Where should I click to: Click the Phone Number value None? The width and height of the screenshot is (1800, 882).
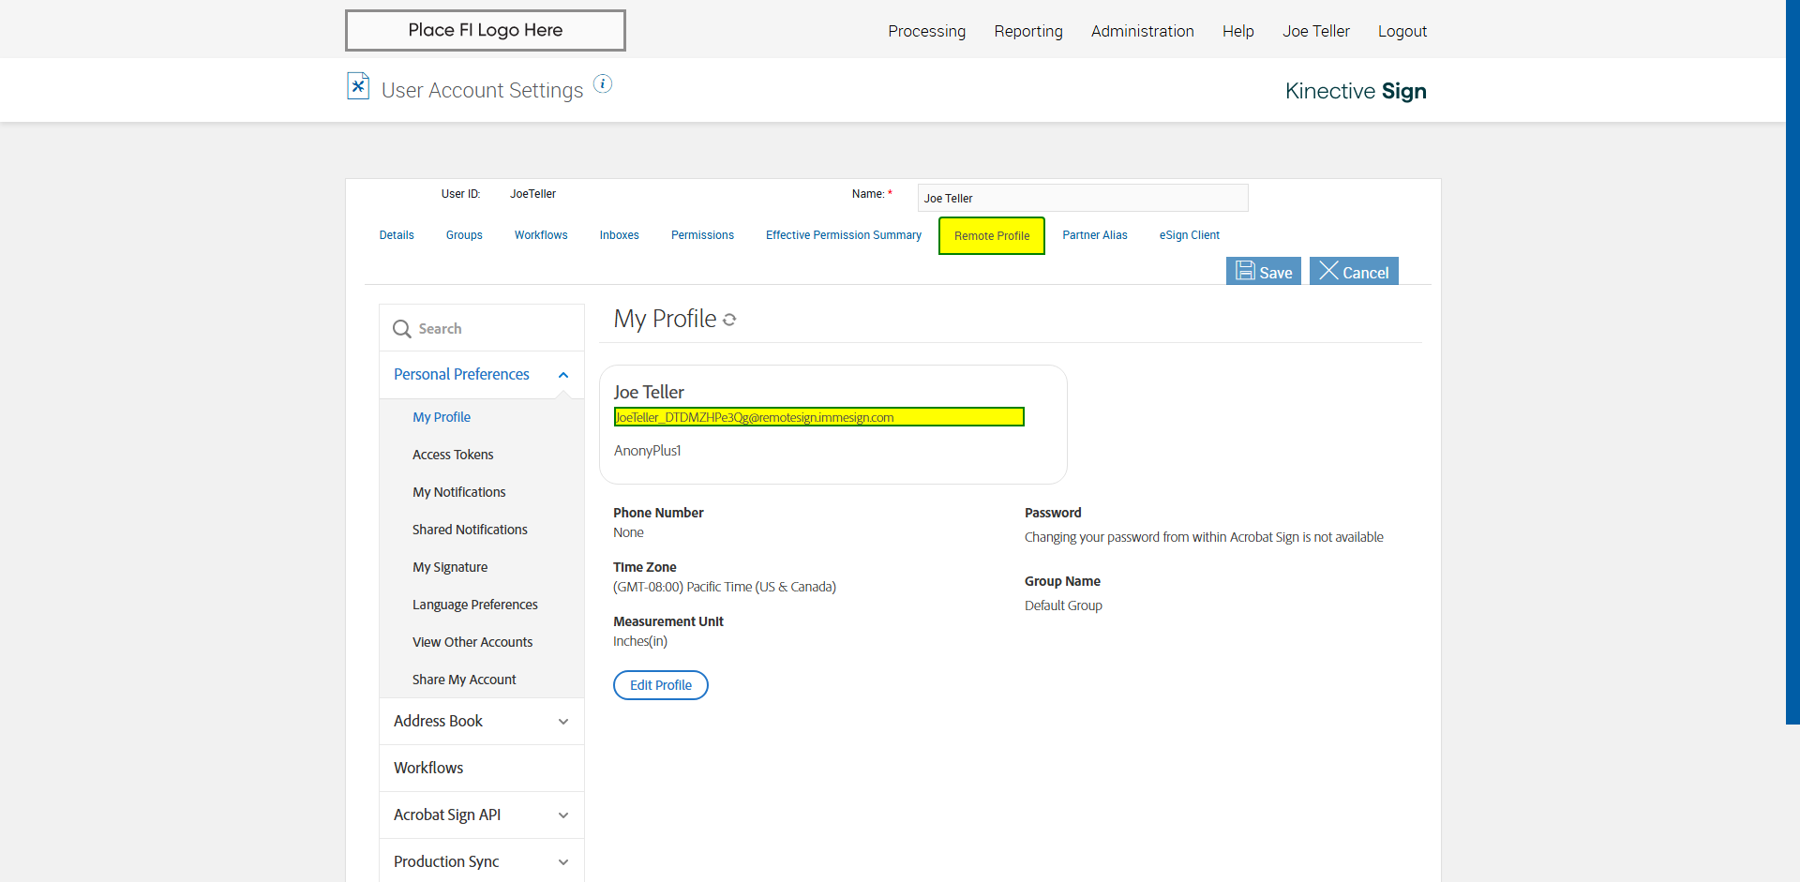pyautogui.click(x=628, y=532)
